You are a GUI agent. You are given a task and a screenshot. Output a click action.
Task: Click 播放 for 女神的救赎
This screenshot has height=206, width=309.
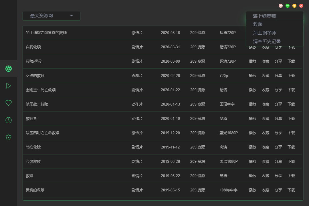[252, 76]
